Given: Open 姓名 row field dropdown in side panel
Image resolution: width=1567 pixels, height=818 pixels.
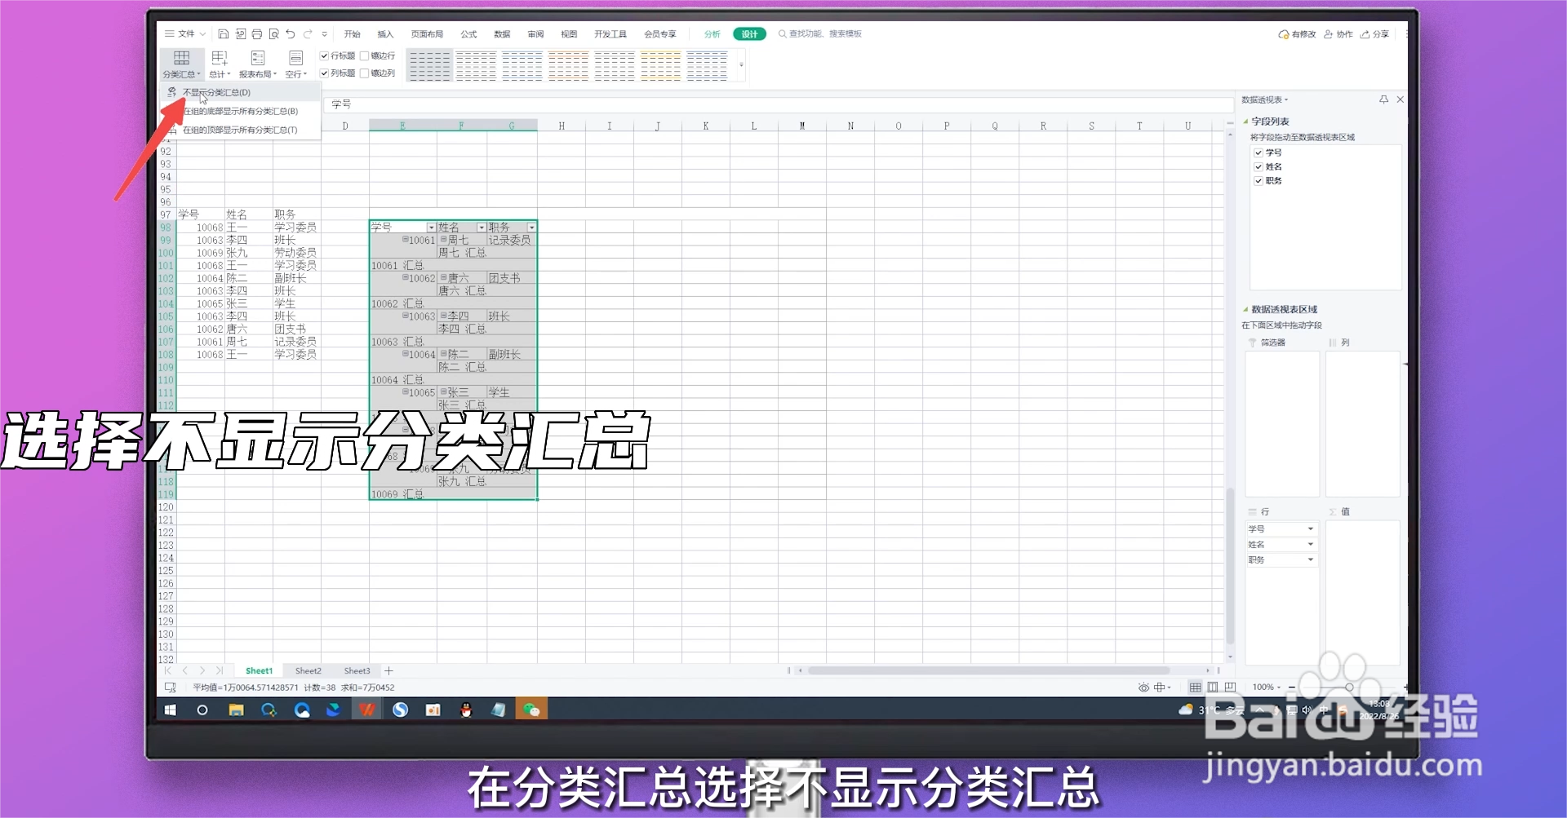Looking at the screenshot, I should (1311, 544).
